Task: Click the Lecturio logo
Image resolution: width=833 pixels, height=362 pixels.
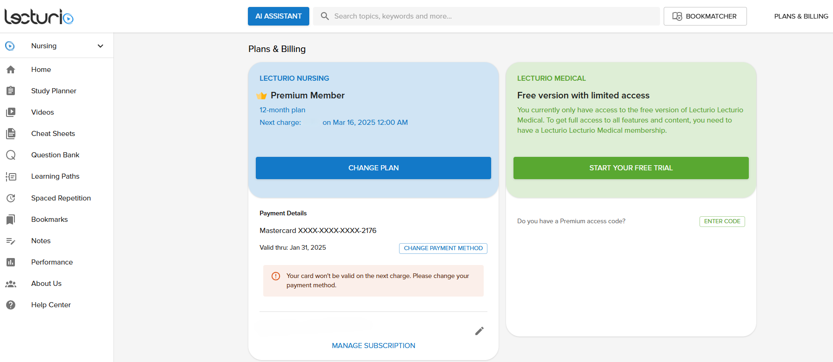Action: coord(39,16)
